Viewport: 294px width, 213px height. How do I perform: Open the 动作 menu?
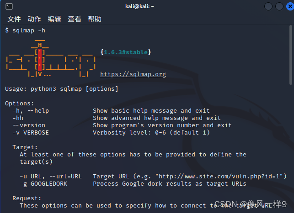(x=34, y=19)
